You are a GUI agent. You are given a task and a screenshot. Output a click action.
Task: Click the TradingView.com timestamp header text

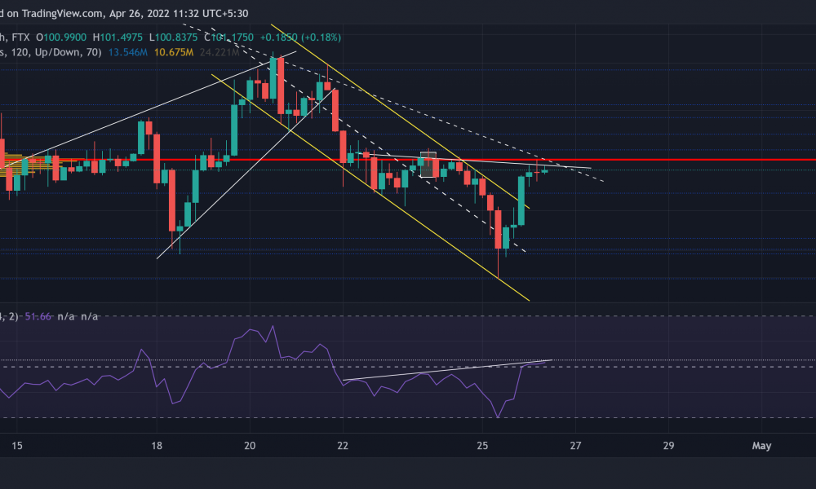pos(124,14)
